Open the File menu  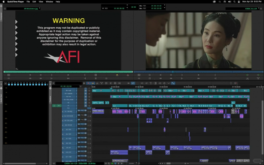28,2
